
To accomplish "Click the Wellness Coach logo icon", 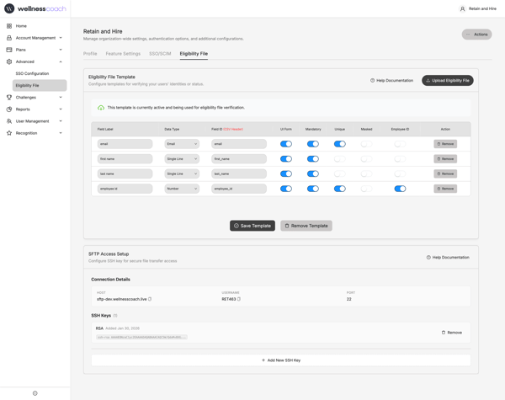I will (x=9, y=8).
